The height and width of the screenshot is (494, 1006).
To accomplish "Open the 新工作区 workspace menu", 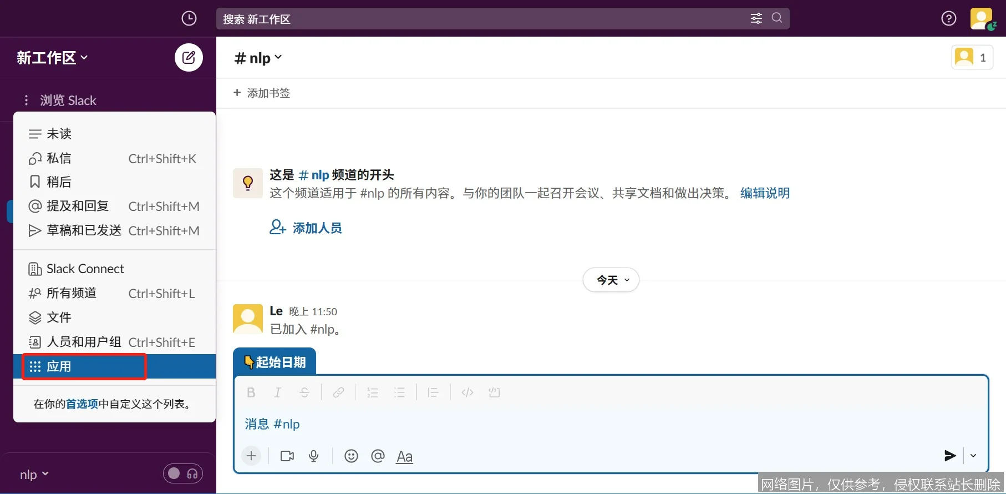I will 52,58.
